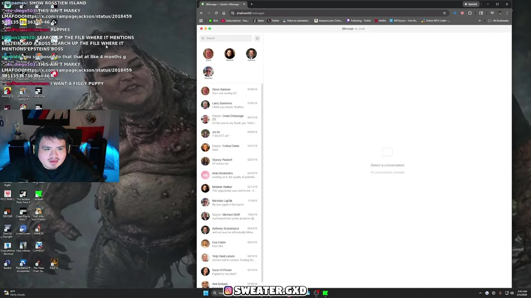Image resolution: width=531 pixels, height=298 pixels.
Task: Open the Chrome three-dot menu
Action: point(507,13)
